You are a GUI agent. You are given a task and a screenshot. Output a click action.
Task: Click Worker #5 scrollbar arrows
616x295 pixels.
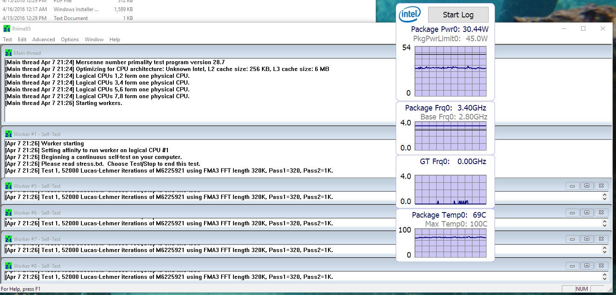click(604, 197)
